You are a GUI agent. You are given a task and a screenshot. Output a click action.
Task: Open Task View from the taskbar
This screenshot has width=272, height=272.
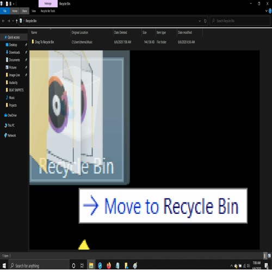[82, 266]
